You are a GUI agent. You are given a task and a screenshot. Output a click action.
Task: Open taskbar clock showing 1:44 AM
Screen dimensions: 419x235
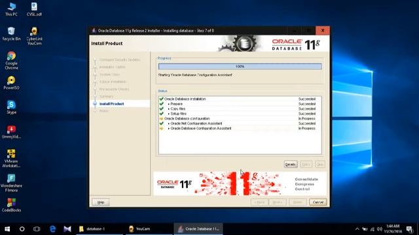tap(393, 229)
